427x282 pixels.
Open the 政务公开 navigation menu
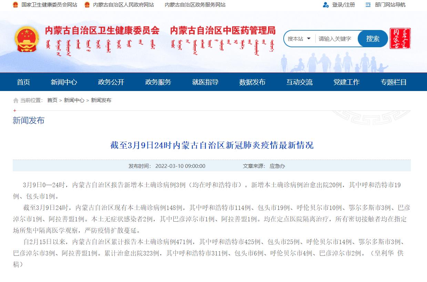point(111,82)
